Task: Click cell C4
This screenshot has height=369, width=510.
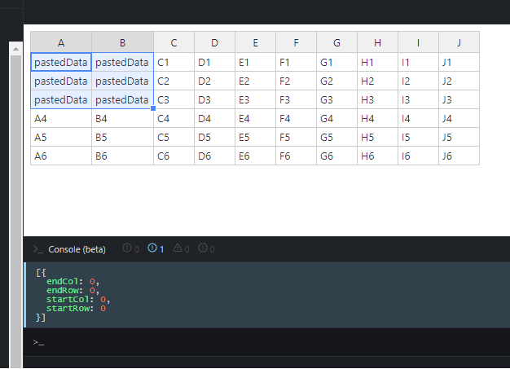Action: coord(174,118)
